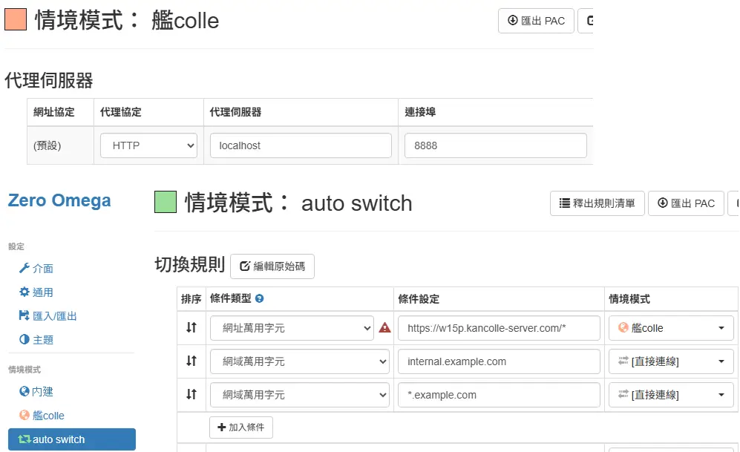Open profile dropdown showing 艦colle
Image resolution: width=740 pixels, height=452 pixels.
671,328
